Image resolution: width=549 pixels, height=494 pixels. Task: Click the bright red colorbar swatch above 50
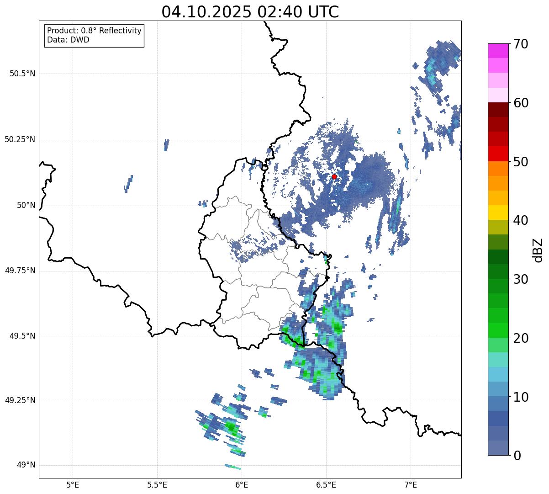[498, 154]
